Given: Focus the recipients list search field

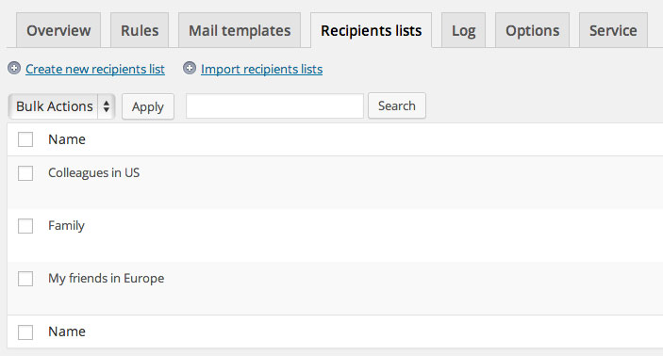Looking at the screenshot, I should click(274, 106).
